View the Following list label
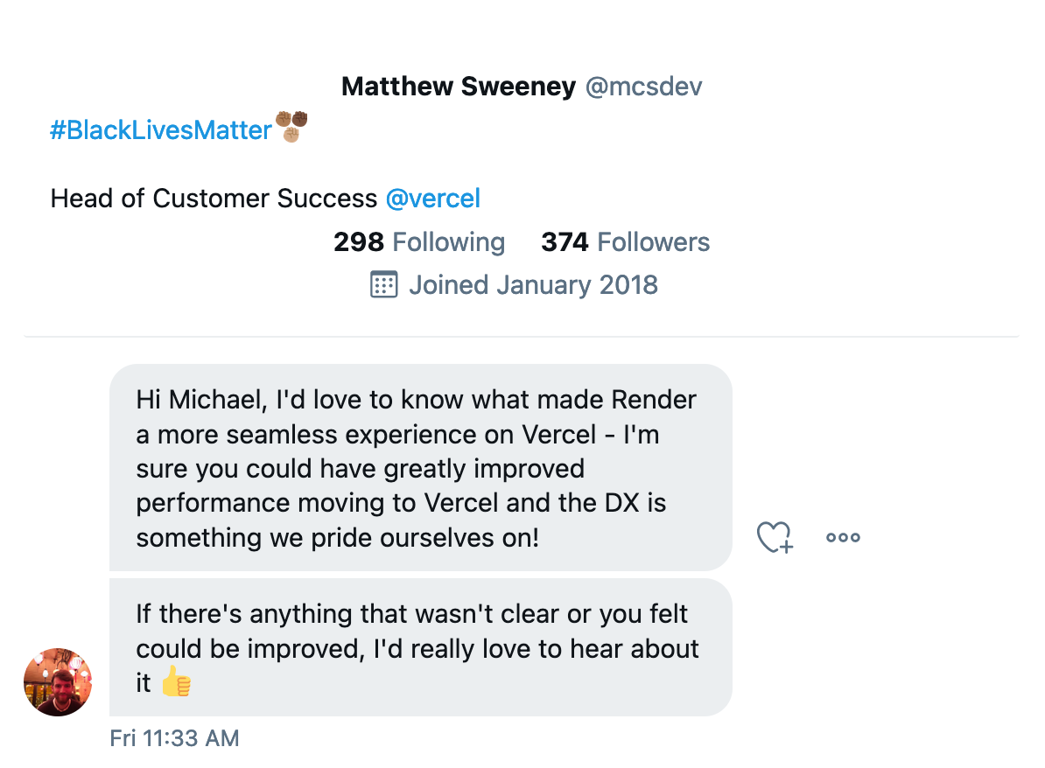This screenshot has width=1045, height=768. [448, 242]
